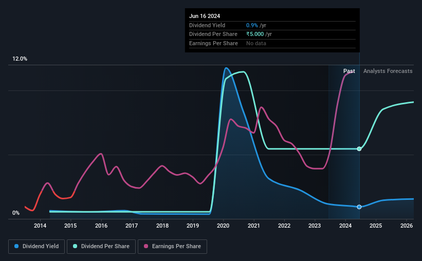Click the 2014 x-axis label
The width and height of the screenshot is (422, 261).
(x=40, y=226)
